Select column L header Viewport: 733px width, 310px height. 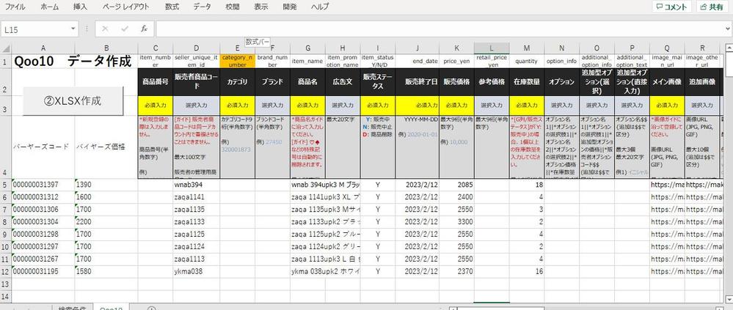(x=492, y=48)
